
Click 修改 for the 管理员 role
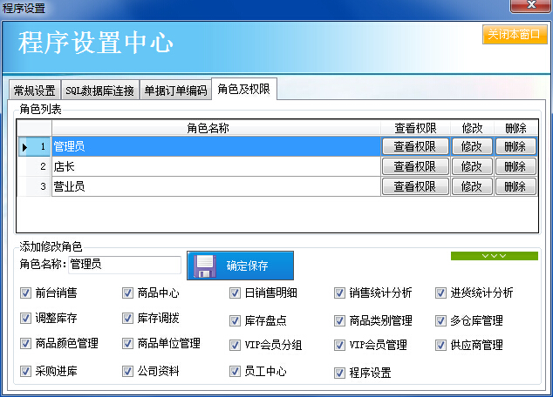[x=472, y=147]
